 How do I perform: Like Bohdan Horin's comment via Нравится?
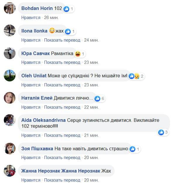[31, 18]
